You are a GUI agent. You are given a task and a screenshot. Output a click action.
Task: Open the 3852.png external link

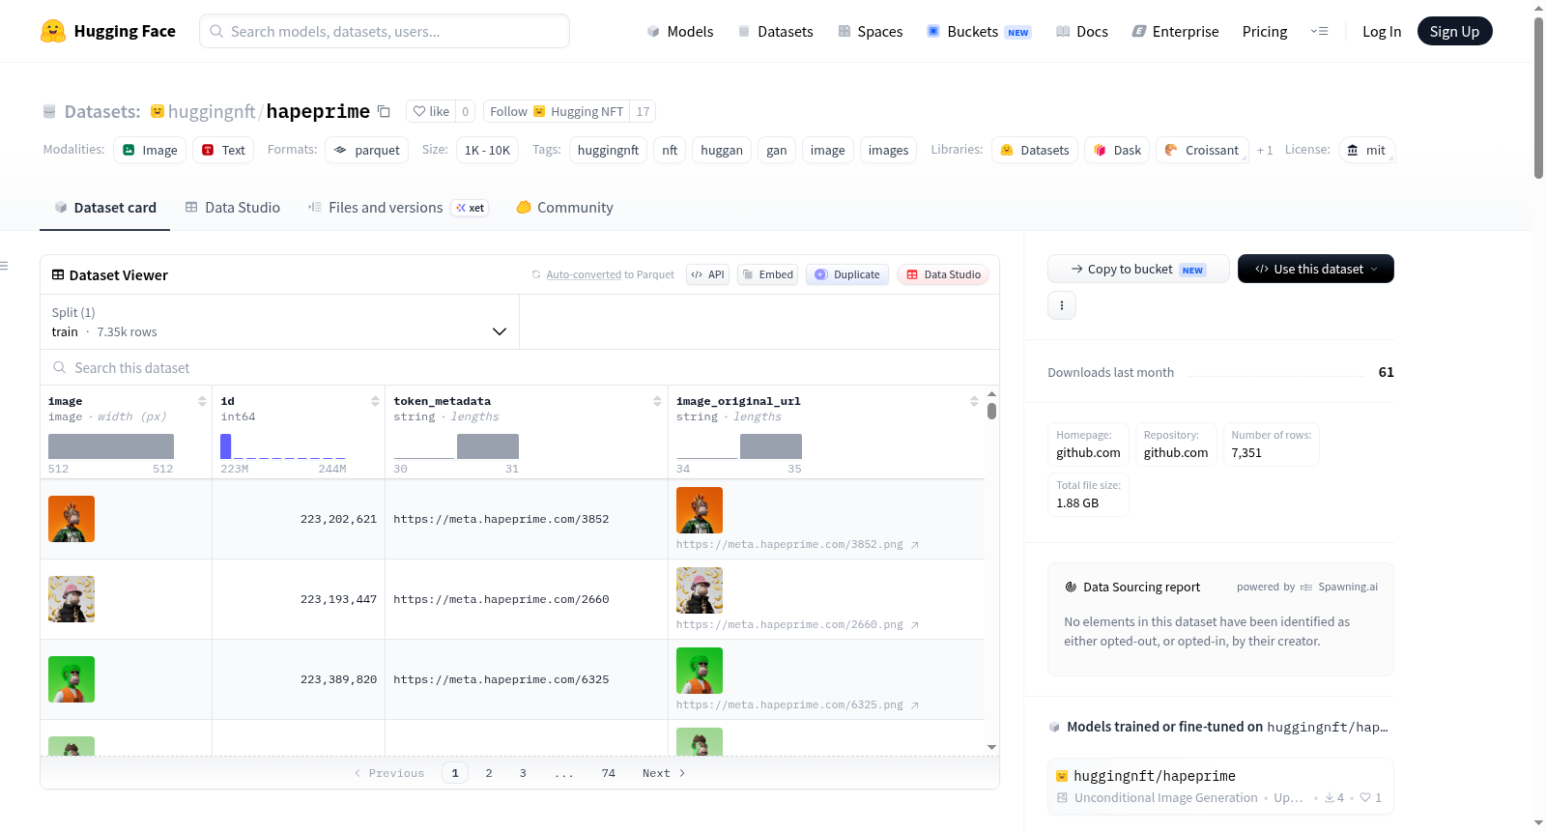(797, 544)
